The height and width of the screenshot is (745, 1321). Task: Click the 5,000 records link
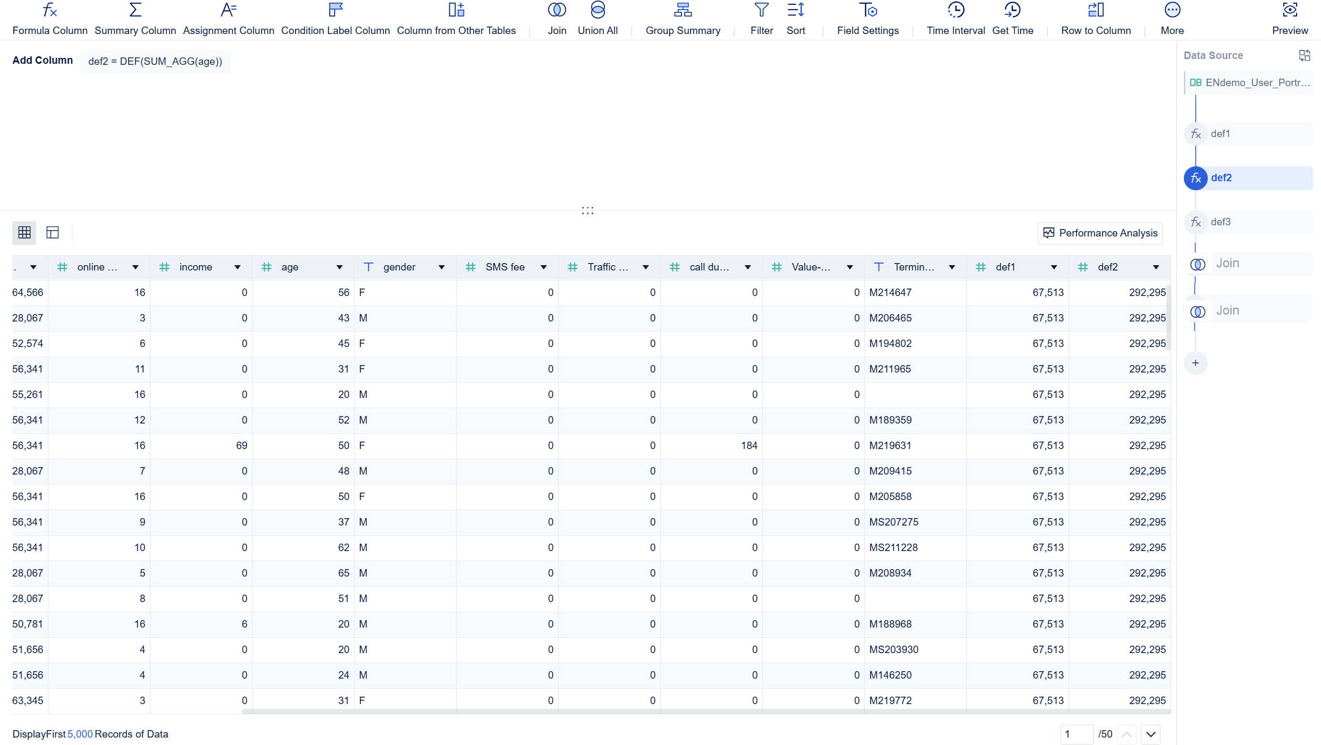(80, 734)
